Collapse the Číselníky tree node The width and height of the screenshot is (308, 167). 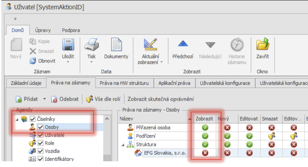pyautogui.click(x=17, y=119)
